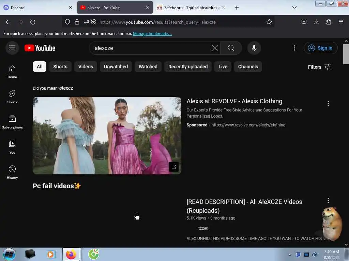Open the extensions puzzle icon
Viewport: 349px width, 261px height.
329,22
